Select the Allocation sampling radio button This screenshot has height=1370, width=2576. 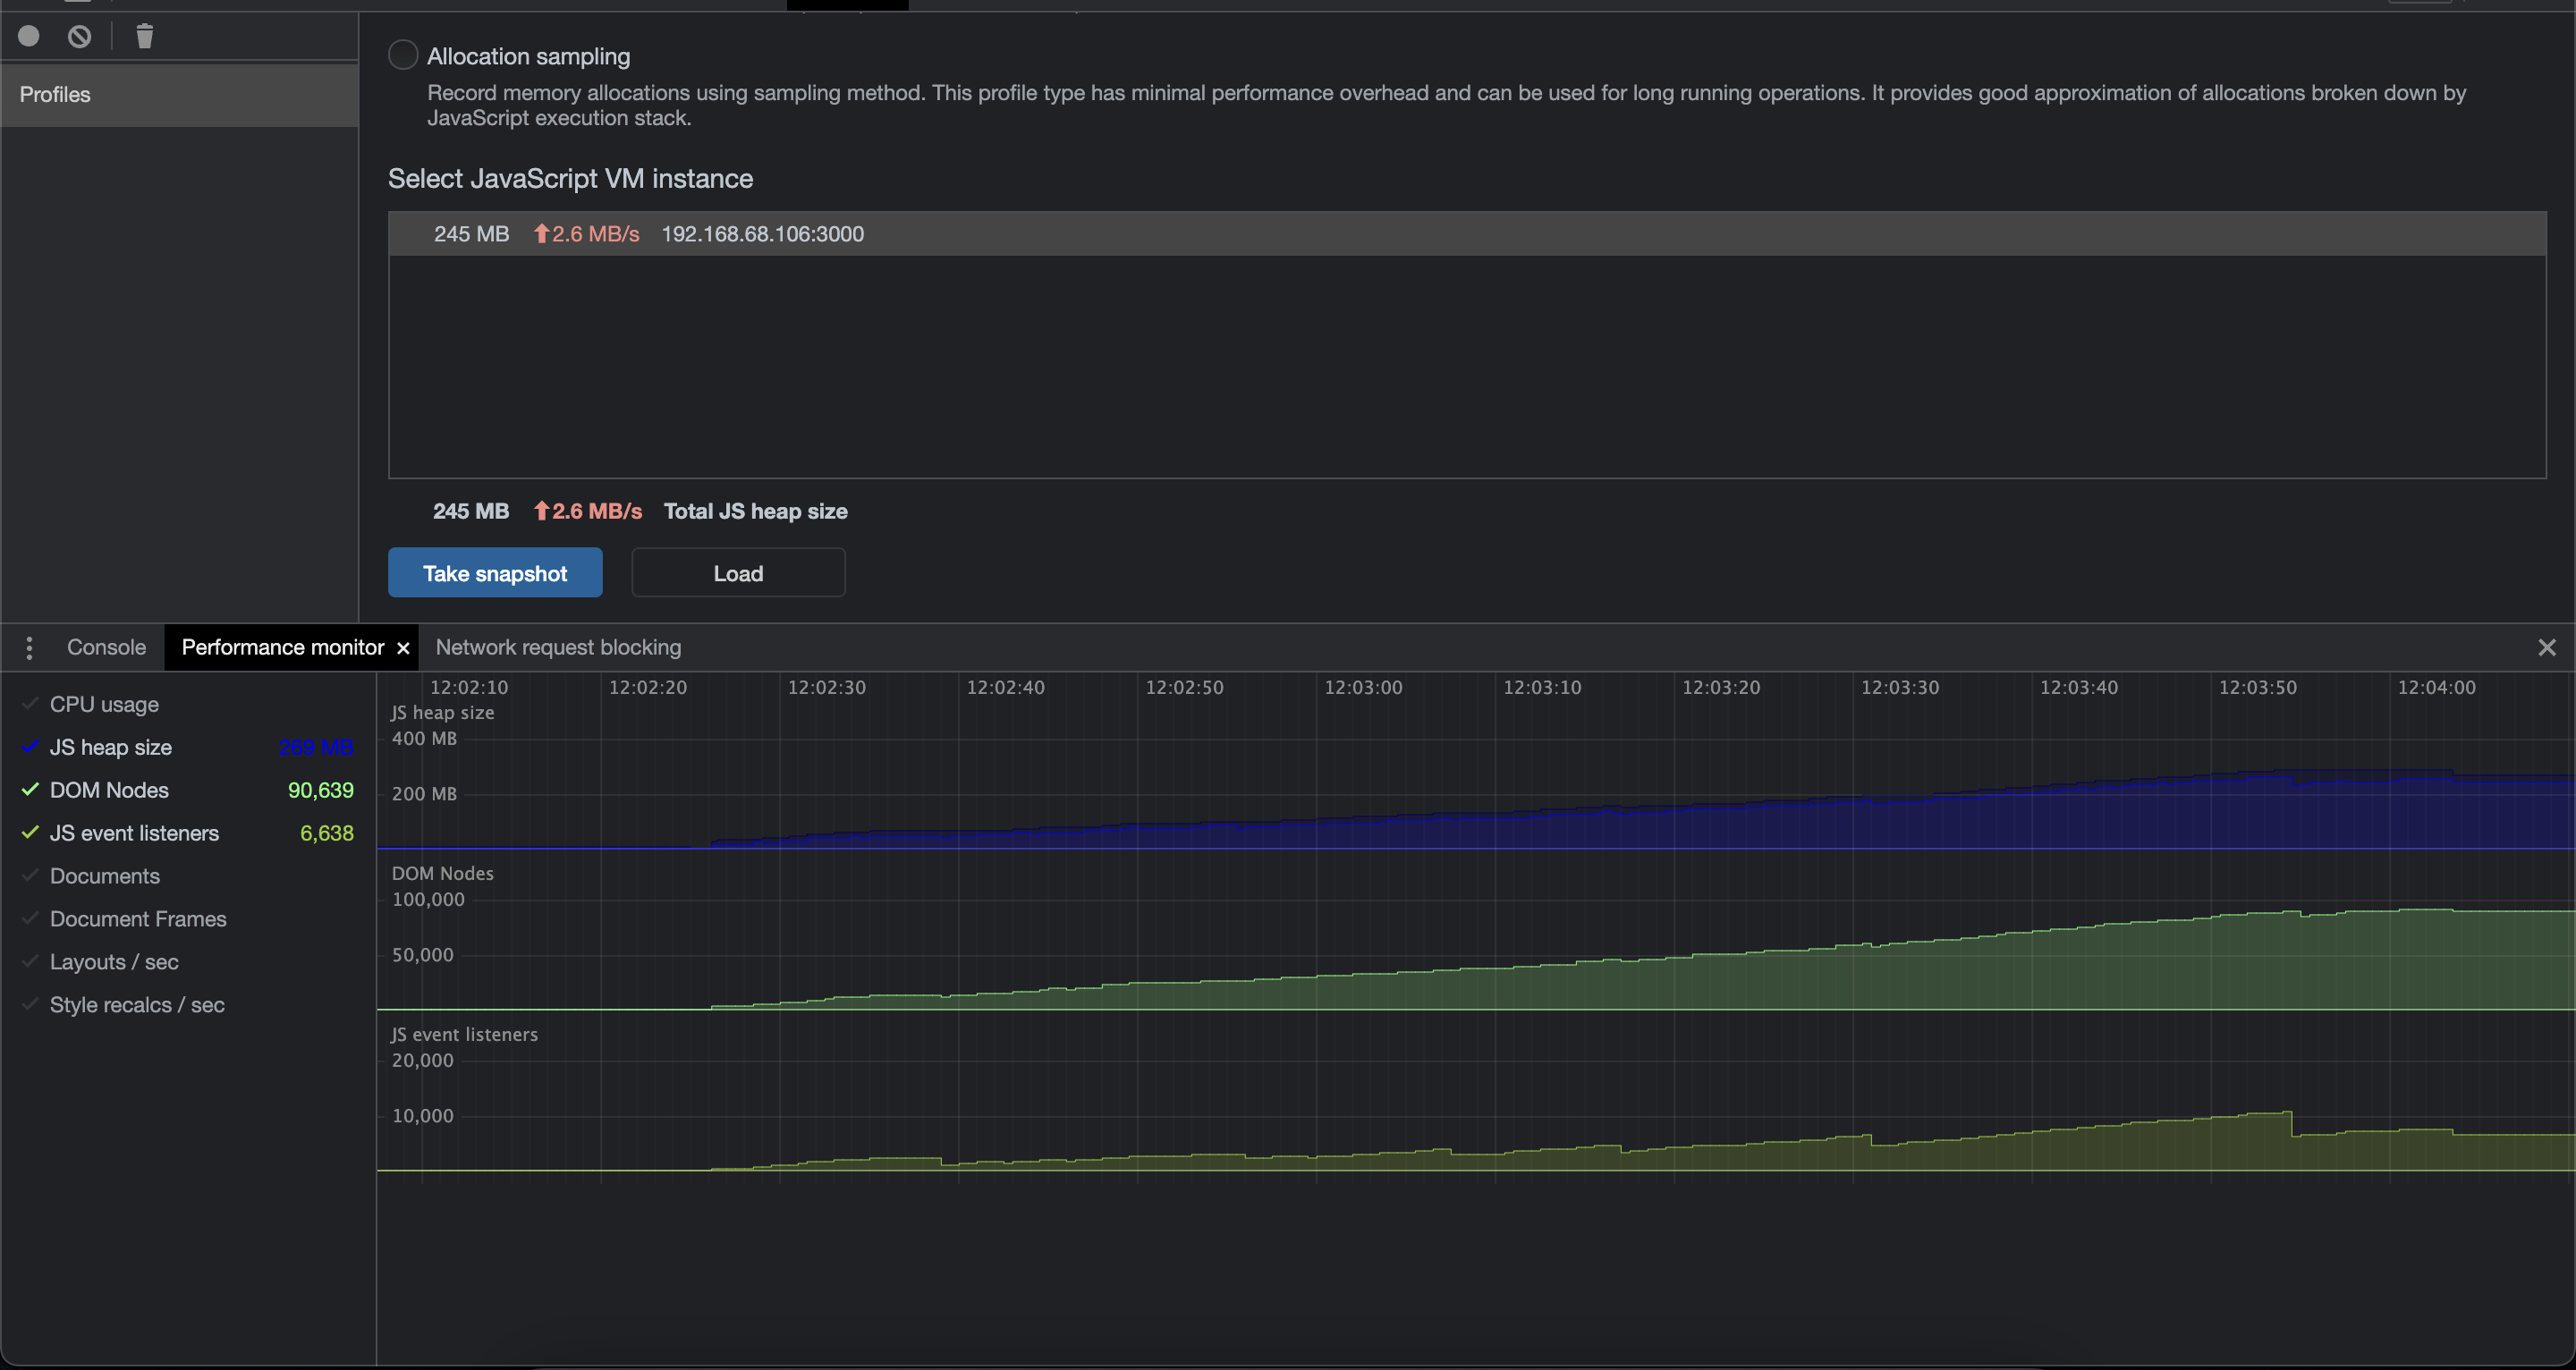coord(403,54)
